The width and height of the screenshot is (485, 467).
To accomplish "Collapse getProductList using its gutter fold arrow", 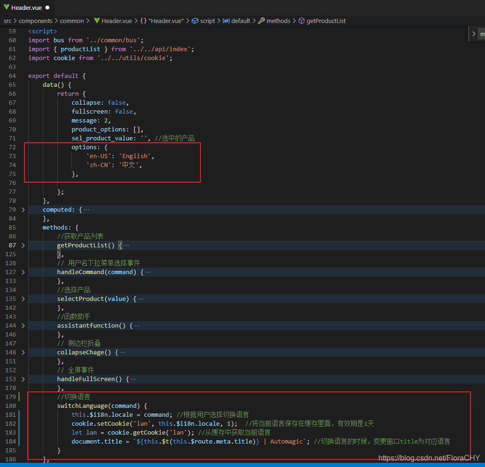I will pos(23,245).
